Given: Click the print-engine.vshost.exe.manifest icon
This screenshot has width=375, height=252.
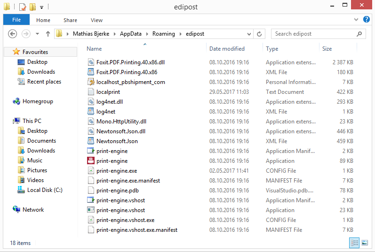Looking at the screenshot, I should (x=91, y=230).
